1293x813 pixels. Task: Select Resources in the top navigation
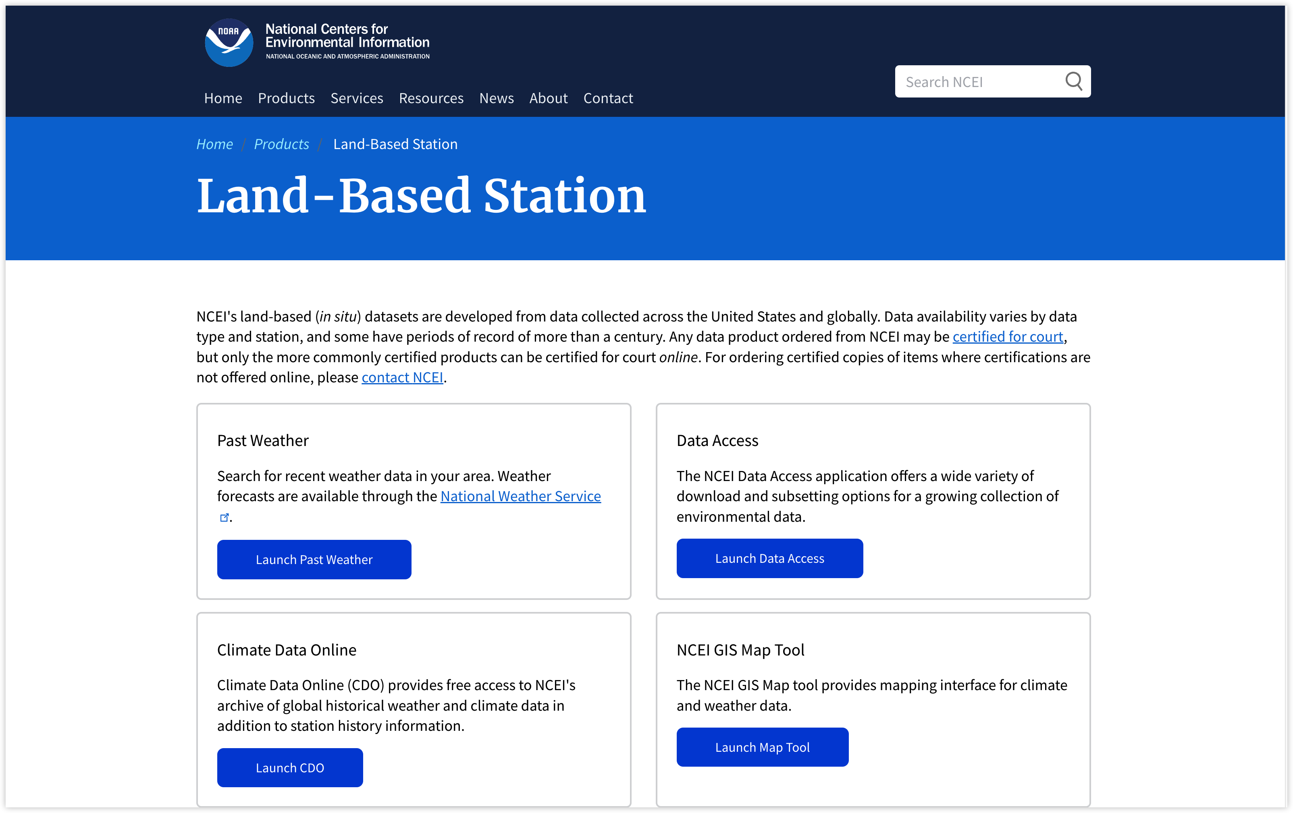(x=430, y=98)
